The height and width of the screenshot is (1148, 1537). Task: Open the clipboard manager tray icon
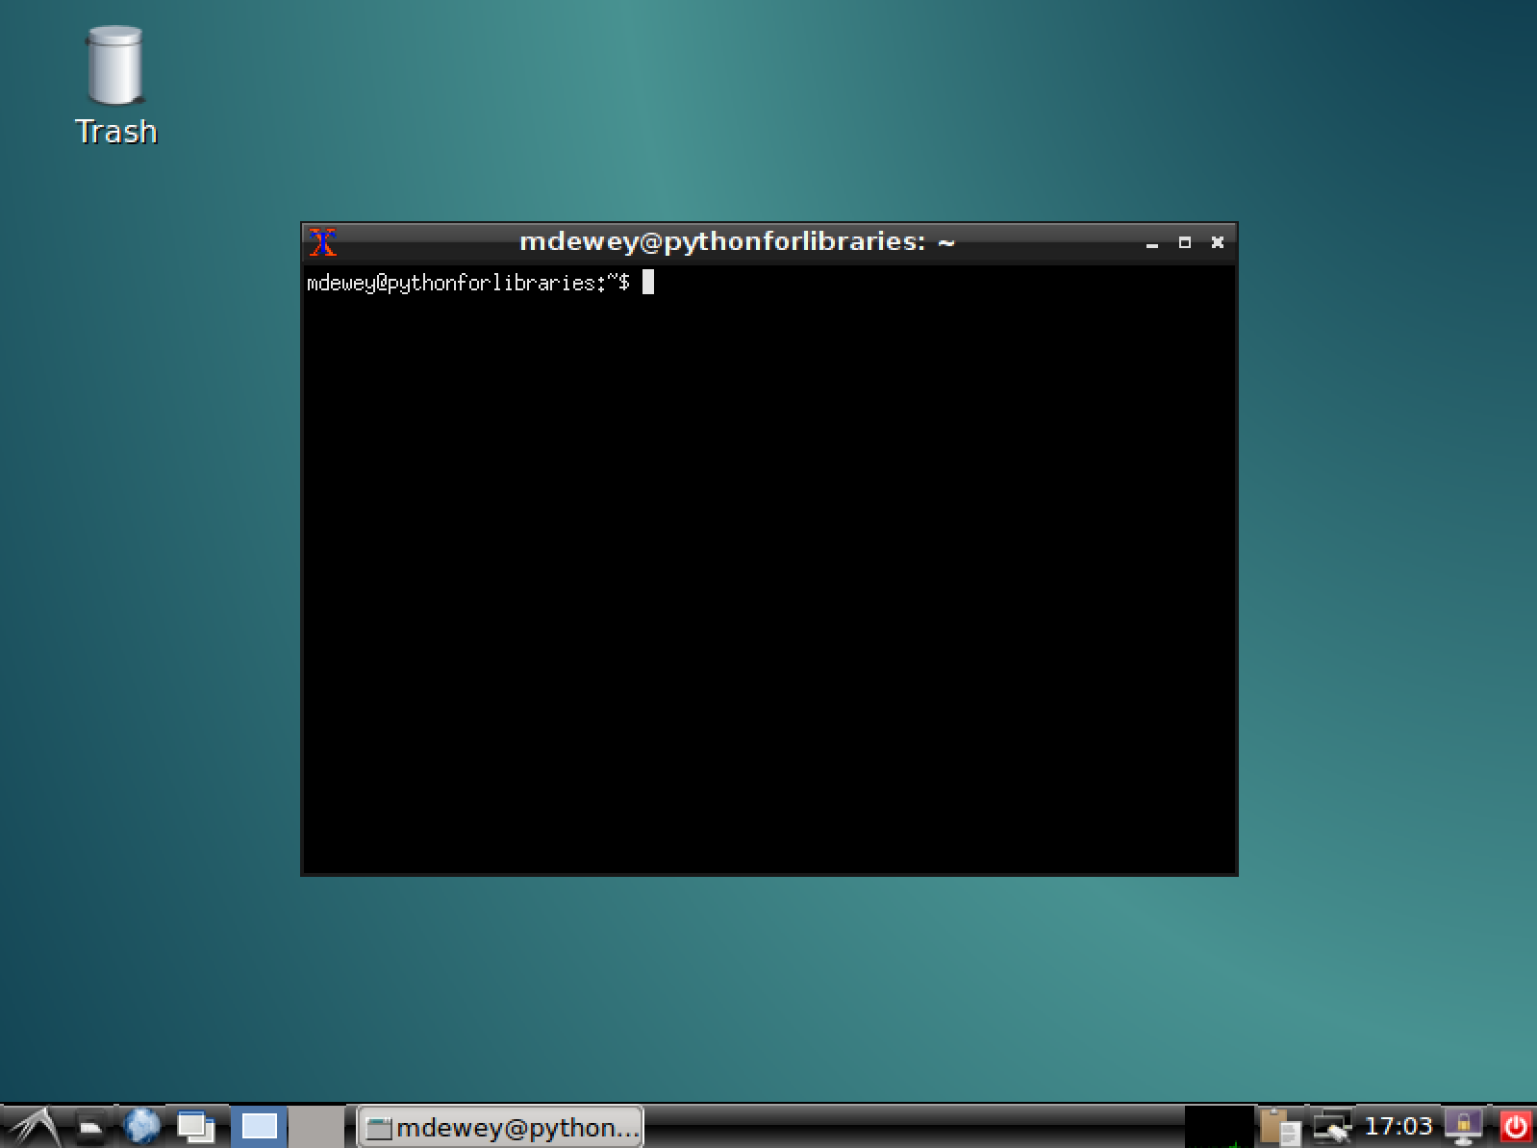tap(1280, 1127)
